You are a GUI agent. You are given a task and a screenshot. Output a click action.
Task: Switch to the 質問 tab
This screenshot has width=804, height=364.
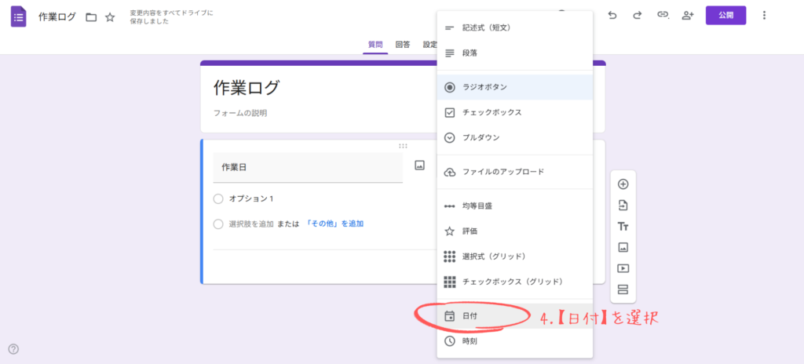pyautogui.click(x=375, y=45)
